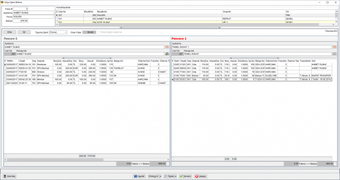The width and height of the screenshot is (340, 180).
Task: Select the Önbüro row in Pencere 0
Action: pos(87,72)
